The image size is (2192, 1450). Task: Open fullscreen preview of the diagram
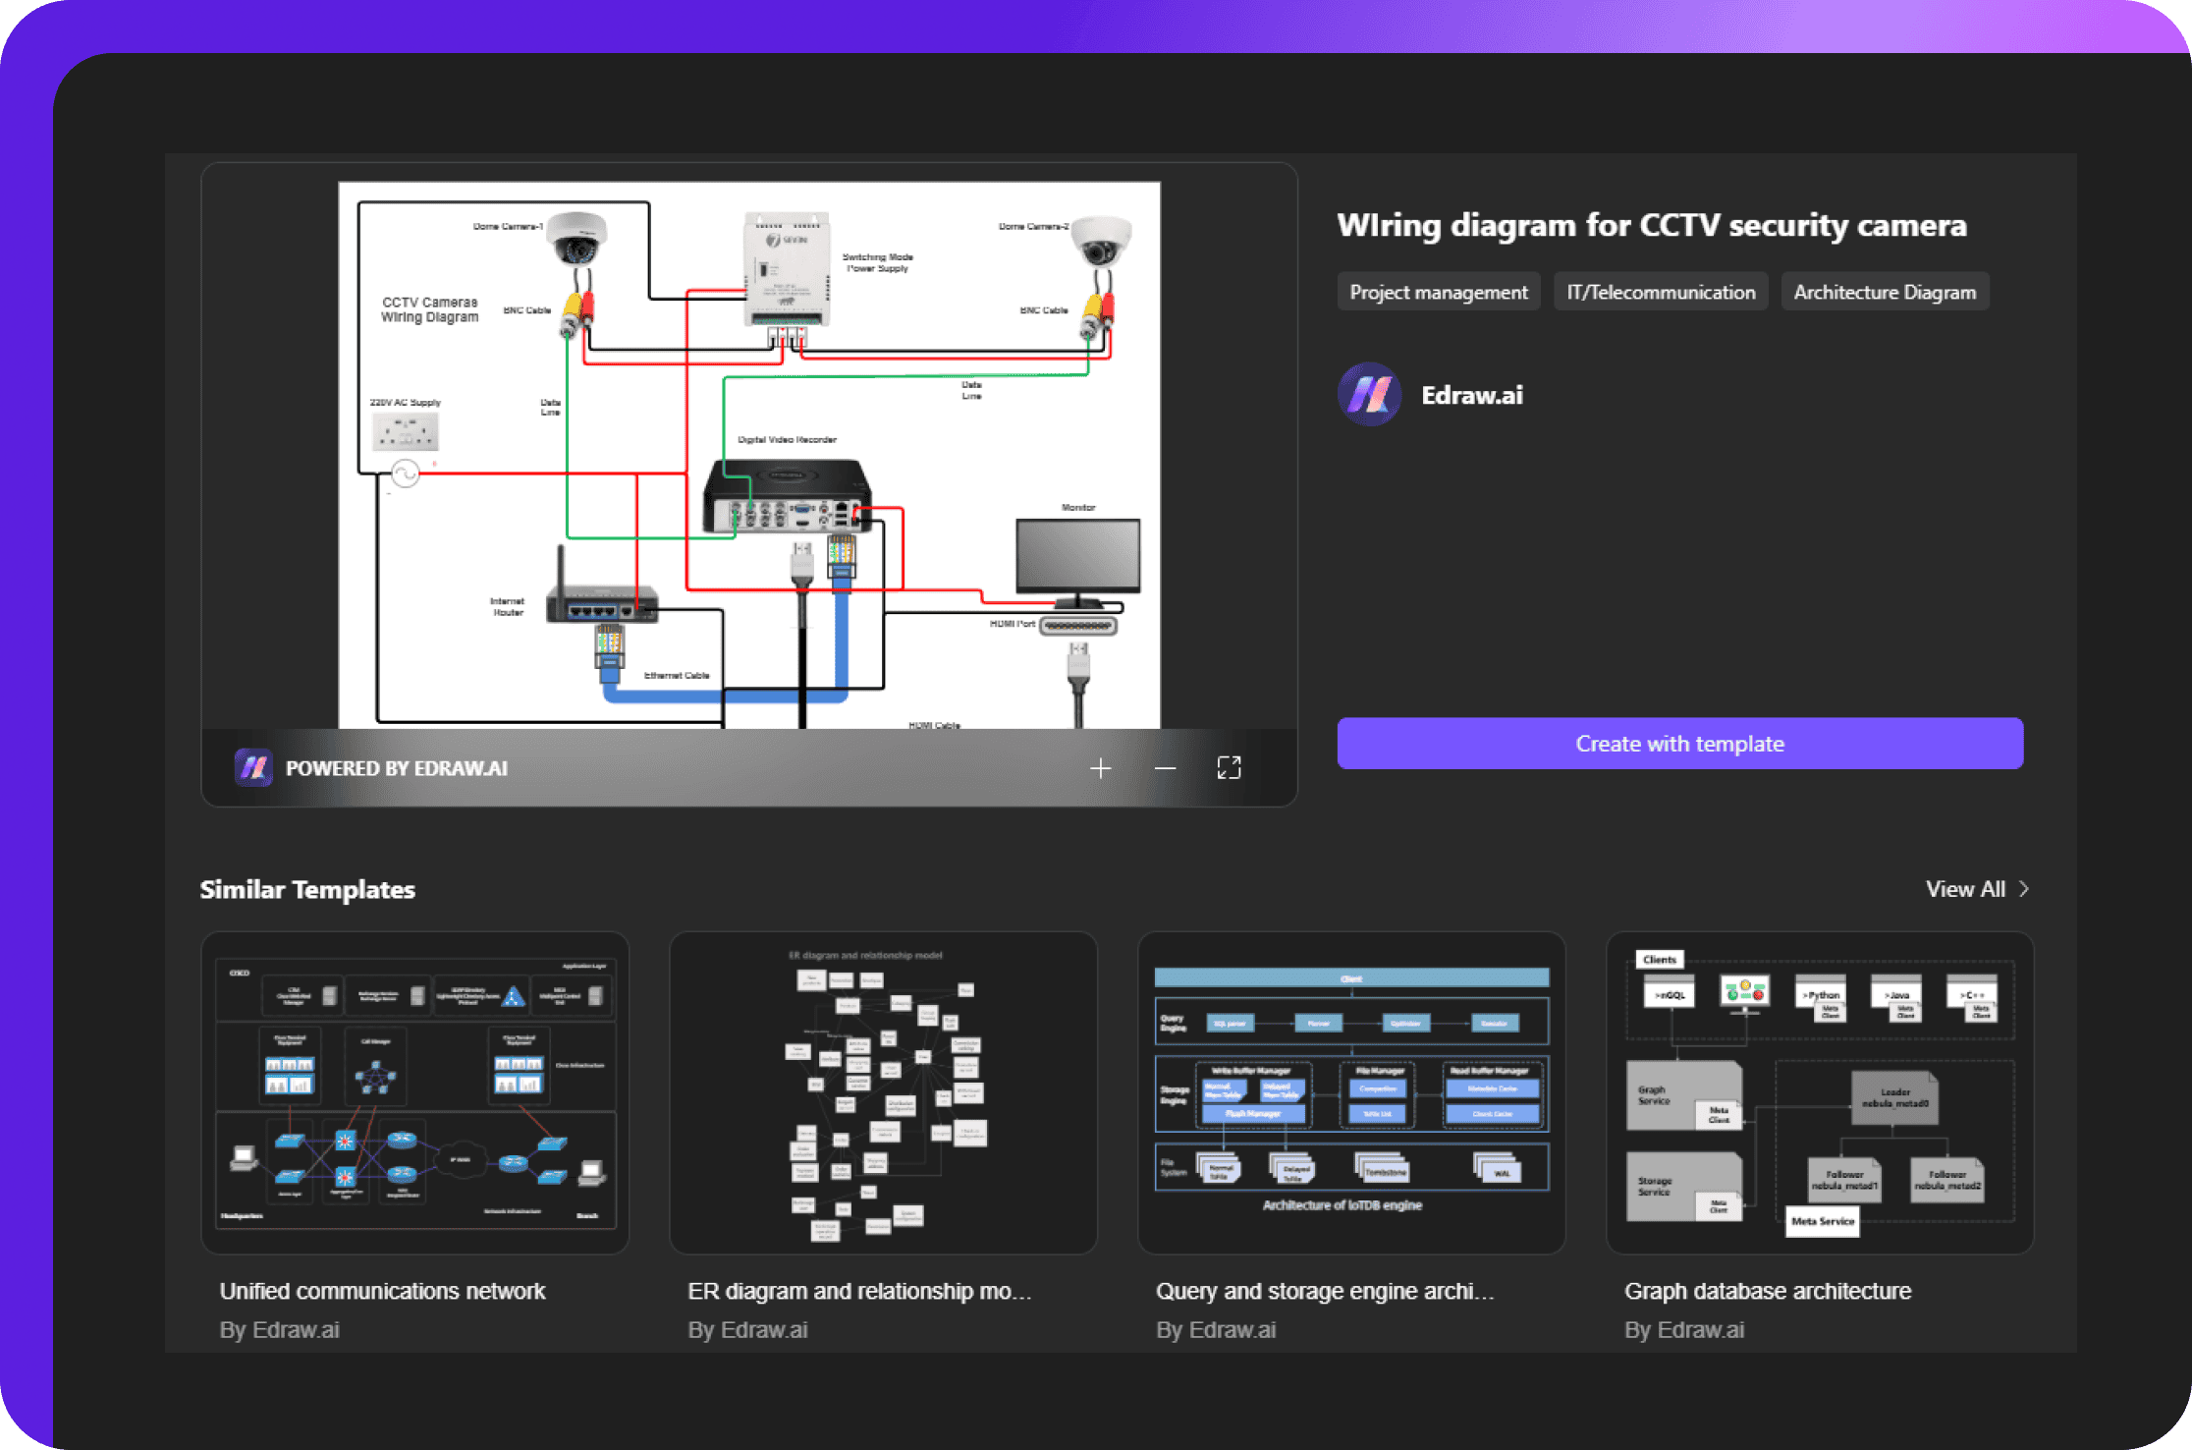[1229, 768]
